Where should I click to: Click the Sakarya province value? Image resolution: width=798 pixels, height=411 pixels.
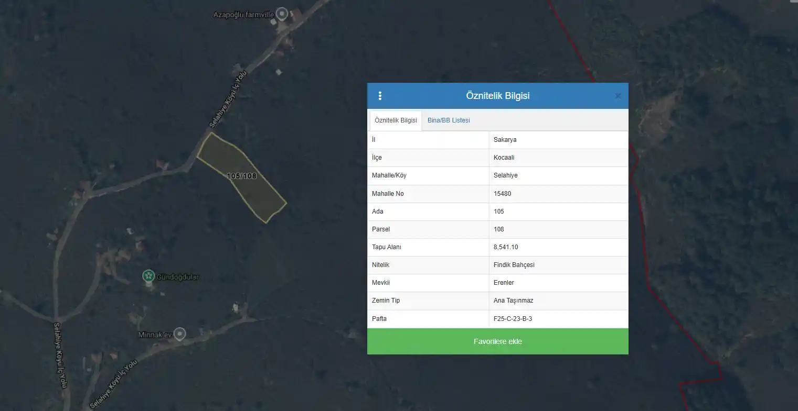pyautogui.click(x=505, y=140)
